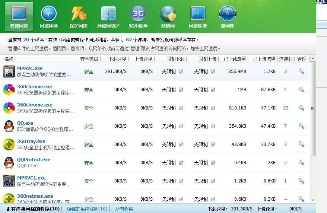Open the MPSVC.exe program link

coord(30,69)
